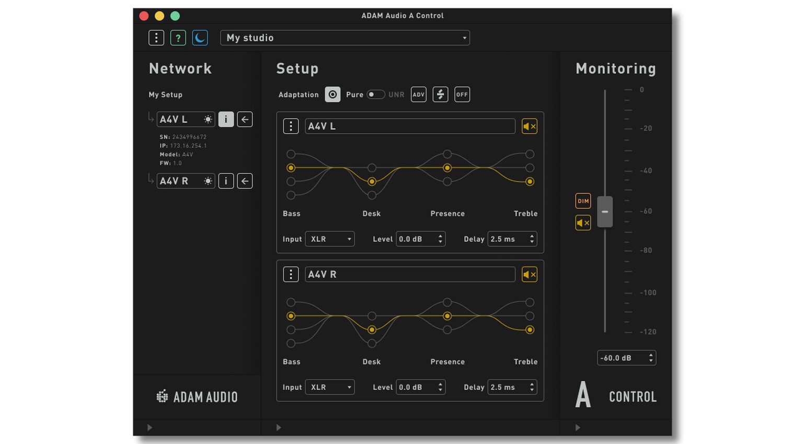Click the IP 173.16.254.1 text

(x=188, y=146)
